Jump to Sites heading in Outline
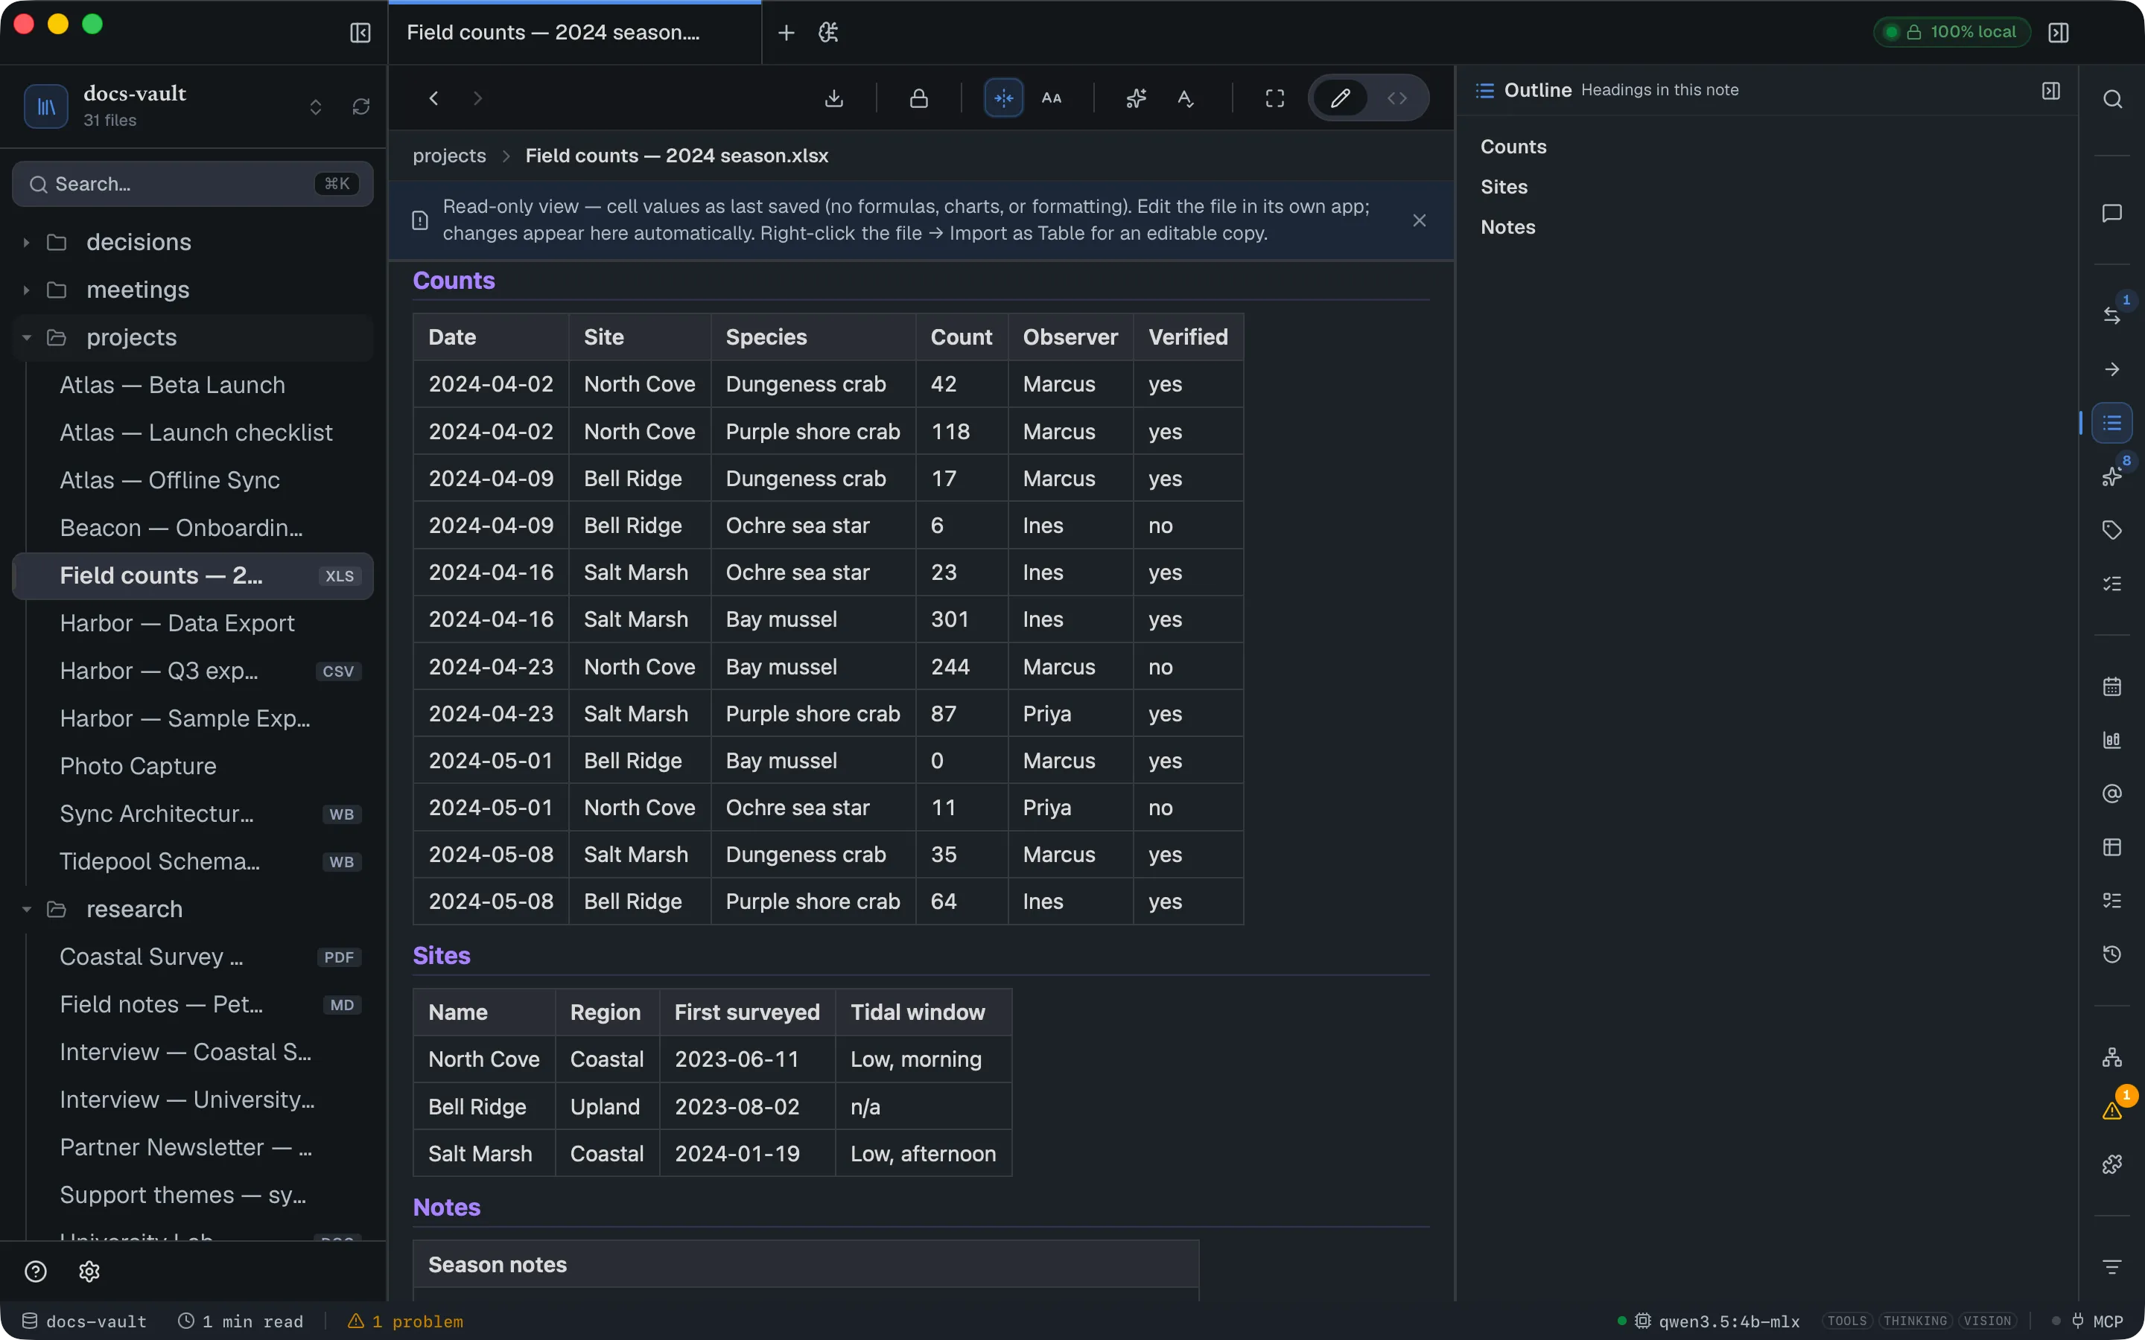Screen dimensions: 2145x1340 click(1503, 187)
